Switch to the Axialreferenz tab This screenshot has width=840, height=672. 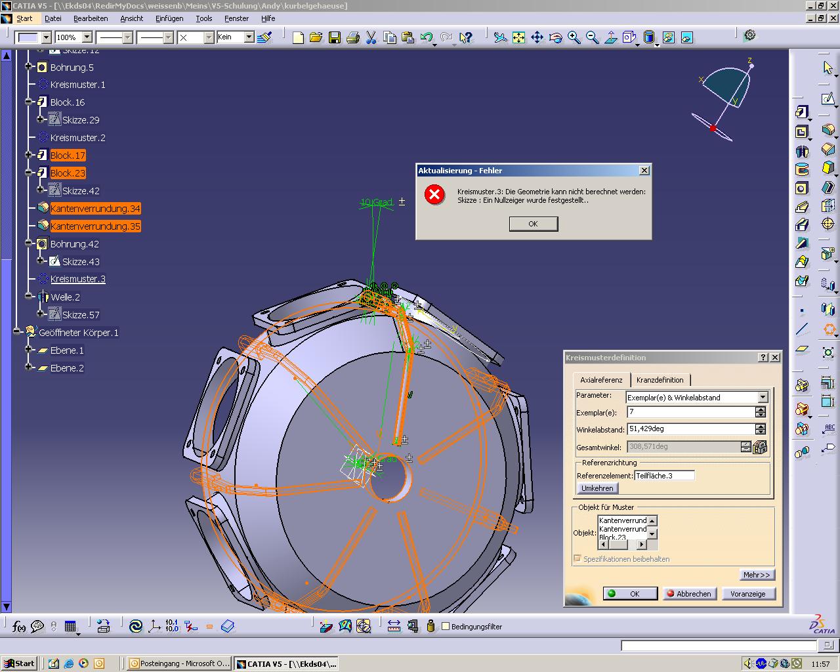click(601, 380)
